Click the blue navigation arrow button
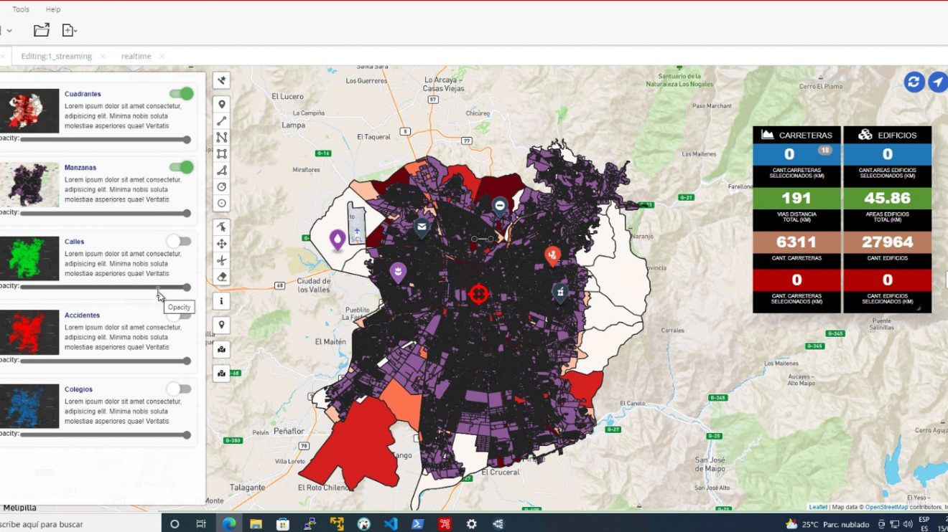Image resolution: width=948 pixels, height=532 pixels. coord(937,82)
